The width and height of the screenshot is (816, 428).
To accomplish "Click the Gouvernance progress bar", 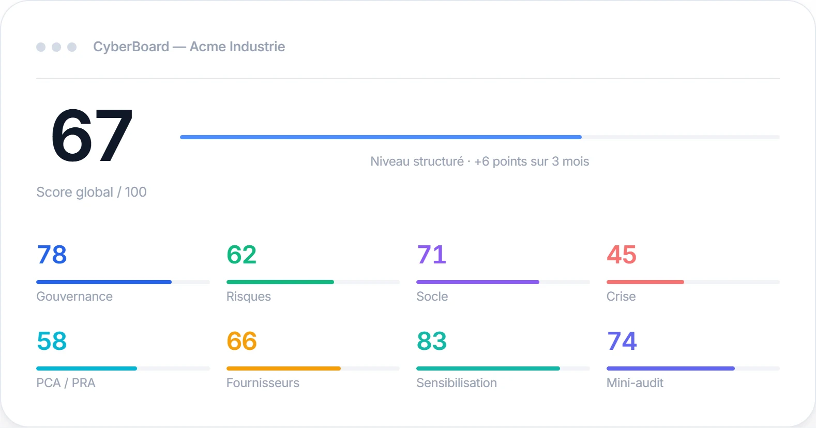I will click(123, 282).
